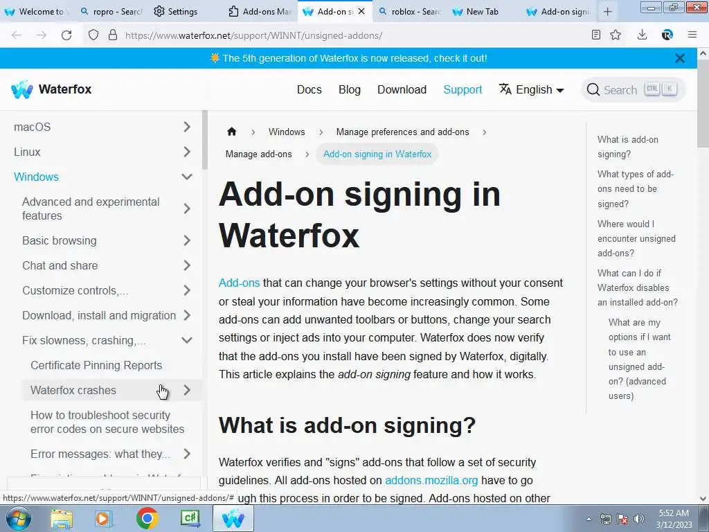Viewport: 709px width, 532px height.
Task: Open the Blog navigation link
Action: click(x=350, y=89)
